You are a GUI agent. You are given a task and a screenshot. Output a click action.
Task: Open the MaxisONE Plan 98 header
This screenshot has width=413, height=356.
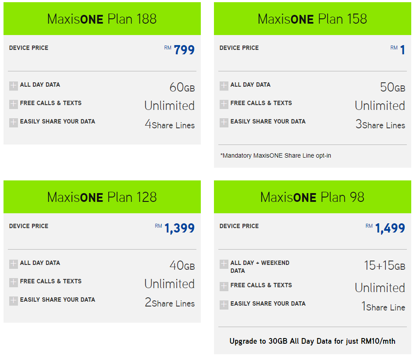[x=312, y=197]
